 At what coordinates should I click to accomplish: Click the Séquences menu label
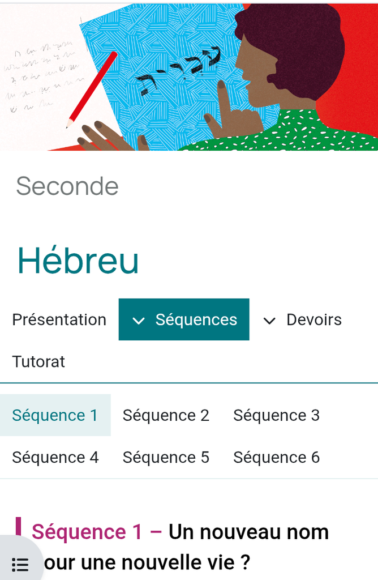(x=196, y=319)
